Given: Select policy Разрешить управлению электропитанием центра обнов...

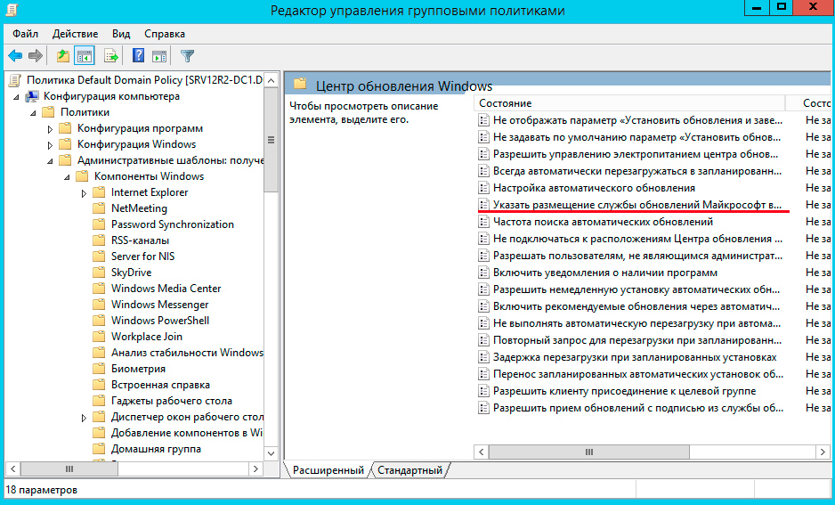Looking at the screenshot, I should pyautogui.click(x=636, y=154).
